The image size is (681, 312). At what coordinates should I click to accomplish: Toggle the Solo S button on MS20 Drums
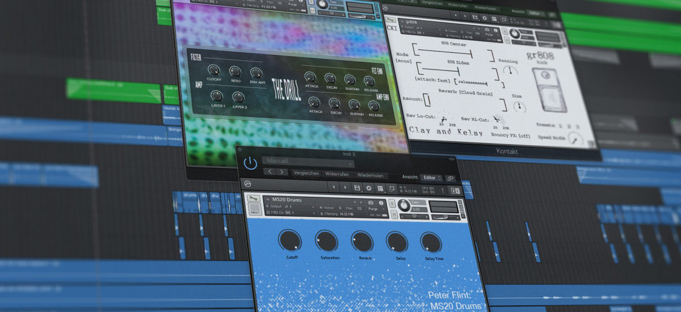click(x=393, y=204)
